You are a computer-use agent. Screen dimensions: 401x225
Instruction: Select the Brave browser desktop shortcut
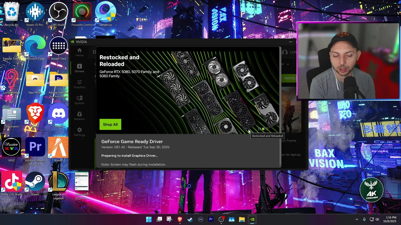[35, 116]
